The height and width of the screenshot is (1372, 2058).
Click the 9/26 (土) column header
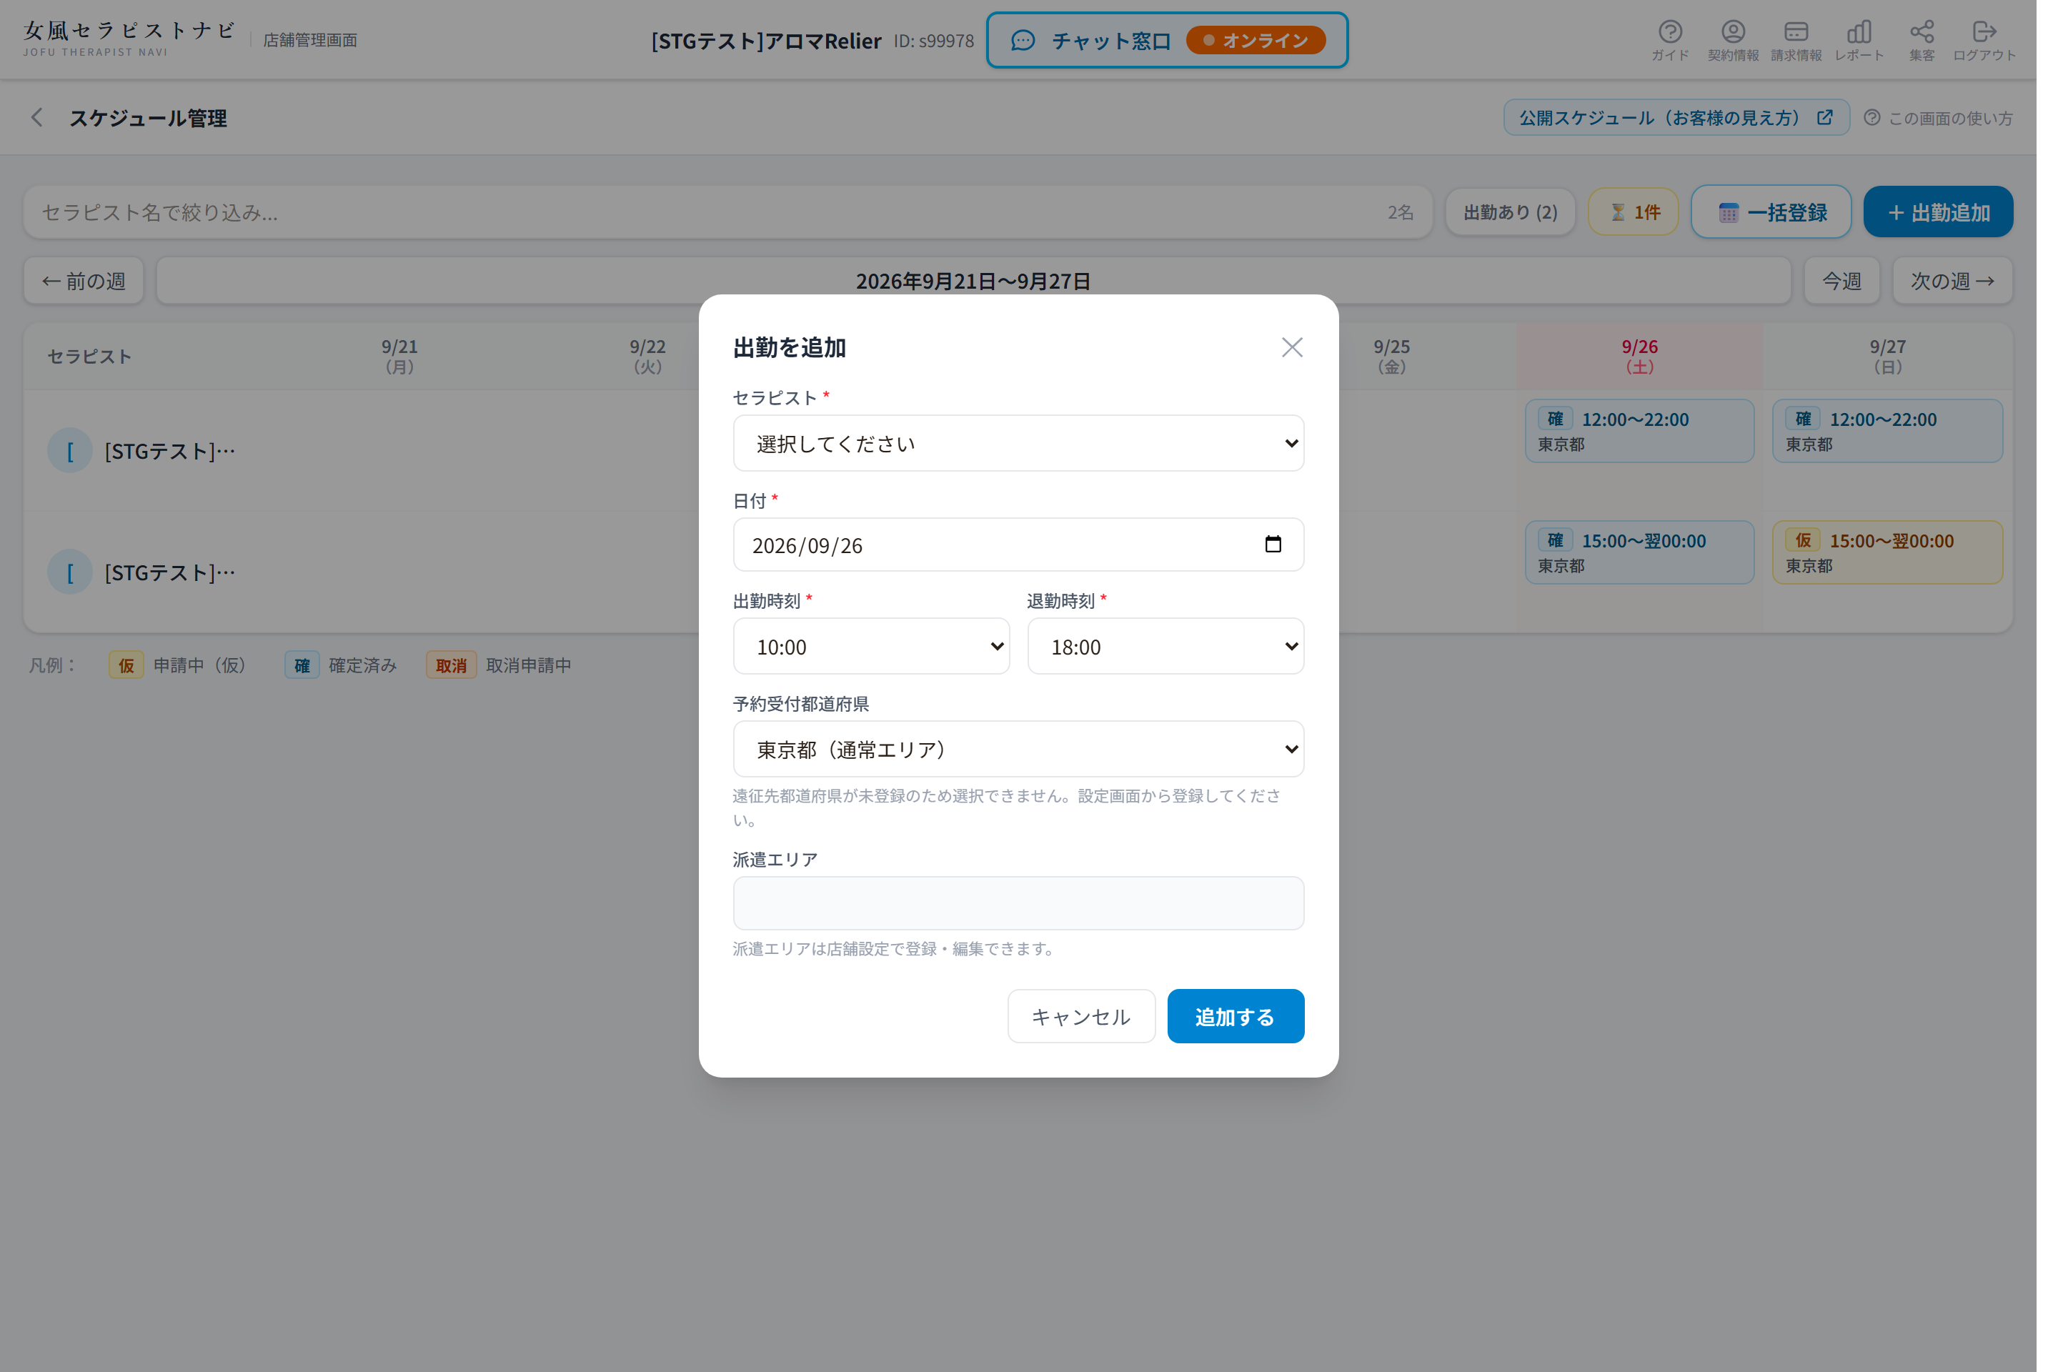tap(1639, 356)
